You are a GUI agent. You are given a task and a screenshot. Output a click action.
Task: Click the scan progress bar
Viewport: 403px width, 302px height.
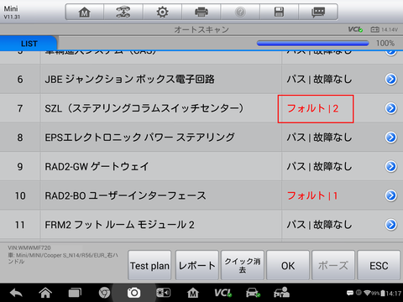point(313,43)
